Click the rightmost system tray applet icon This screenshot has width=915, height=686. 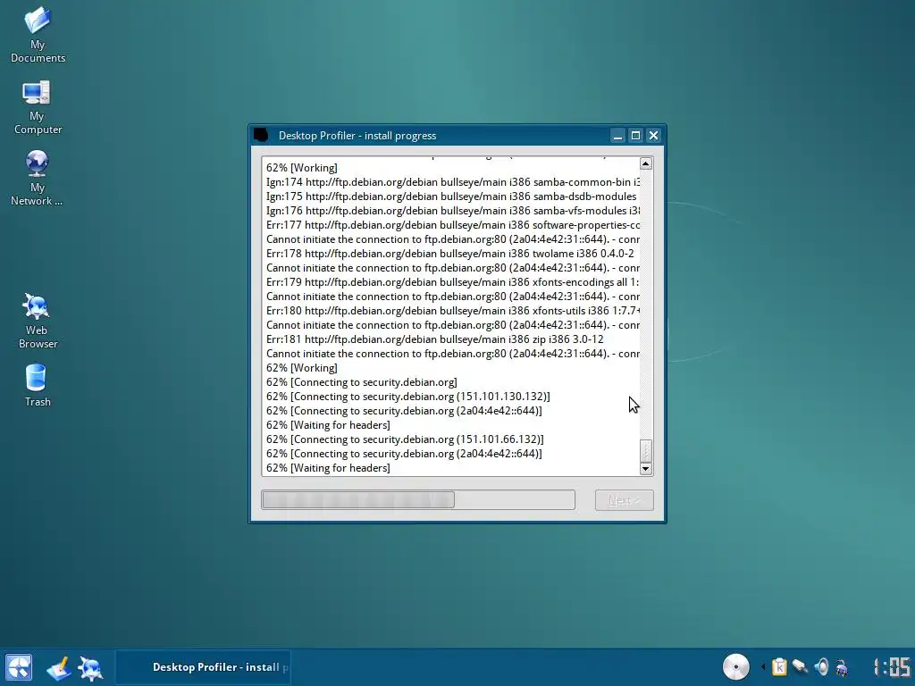(x=842, y=666)
